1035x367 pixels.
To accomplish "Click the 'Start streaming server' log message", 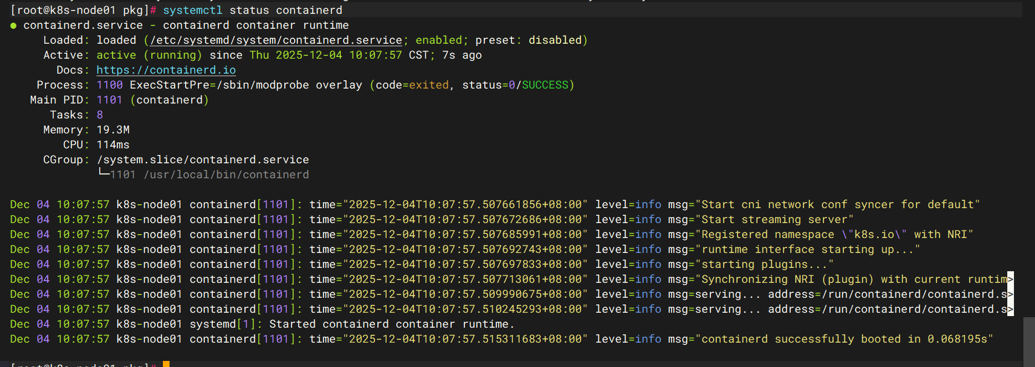I will tap(774, 220).
